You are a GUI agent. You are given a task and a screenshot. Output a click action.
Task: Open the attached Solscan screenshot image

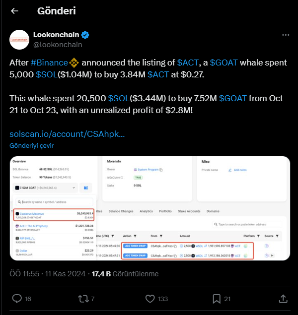click(149, 208)
